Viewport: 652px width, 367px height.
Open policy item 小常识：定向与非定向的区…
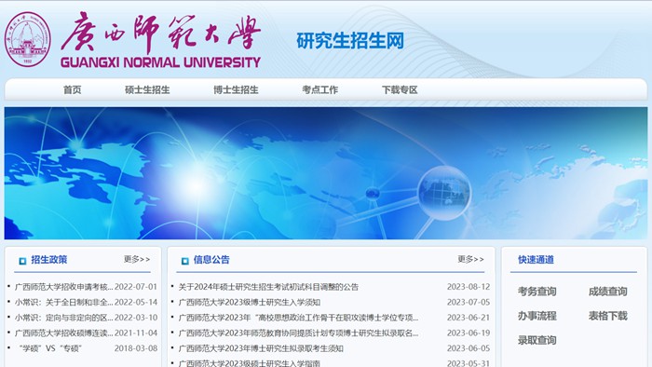tap(63, 318)
